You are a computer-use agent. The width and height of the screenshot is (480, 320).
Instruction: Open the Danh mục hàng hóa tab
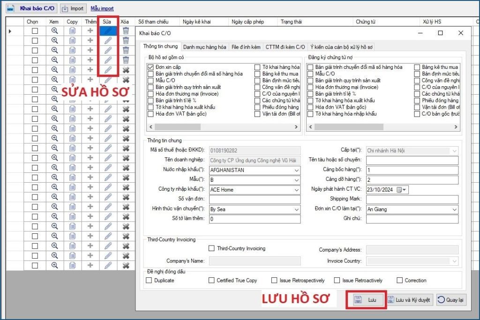coord(205,47)
